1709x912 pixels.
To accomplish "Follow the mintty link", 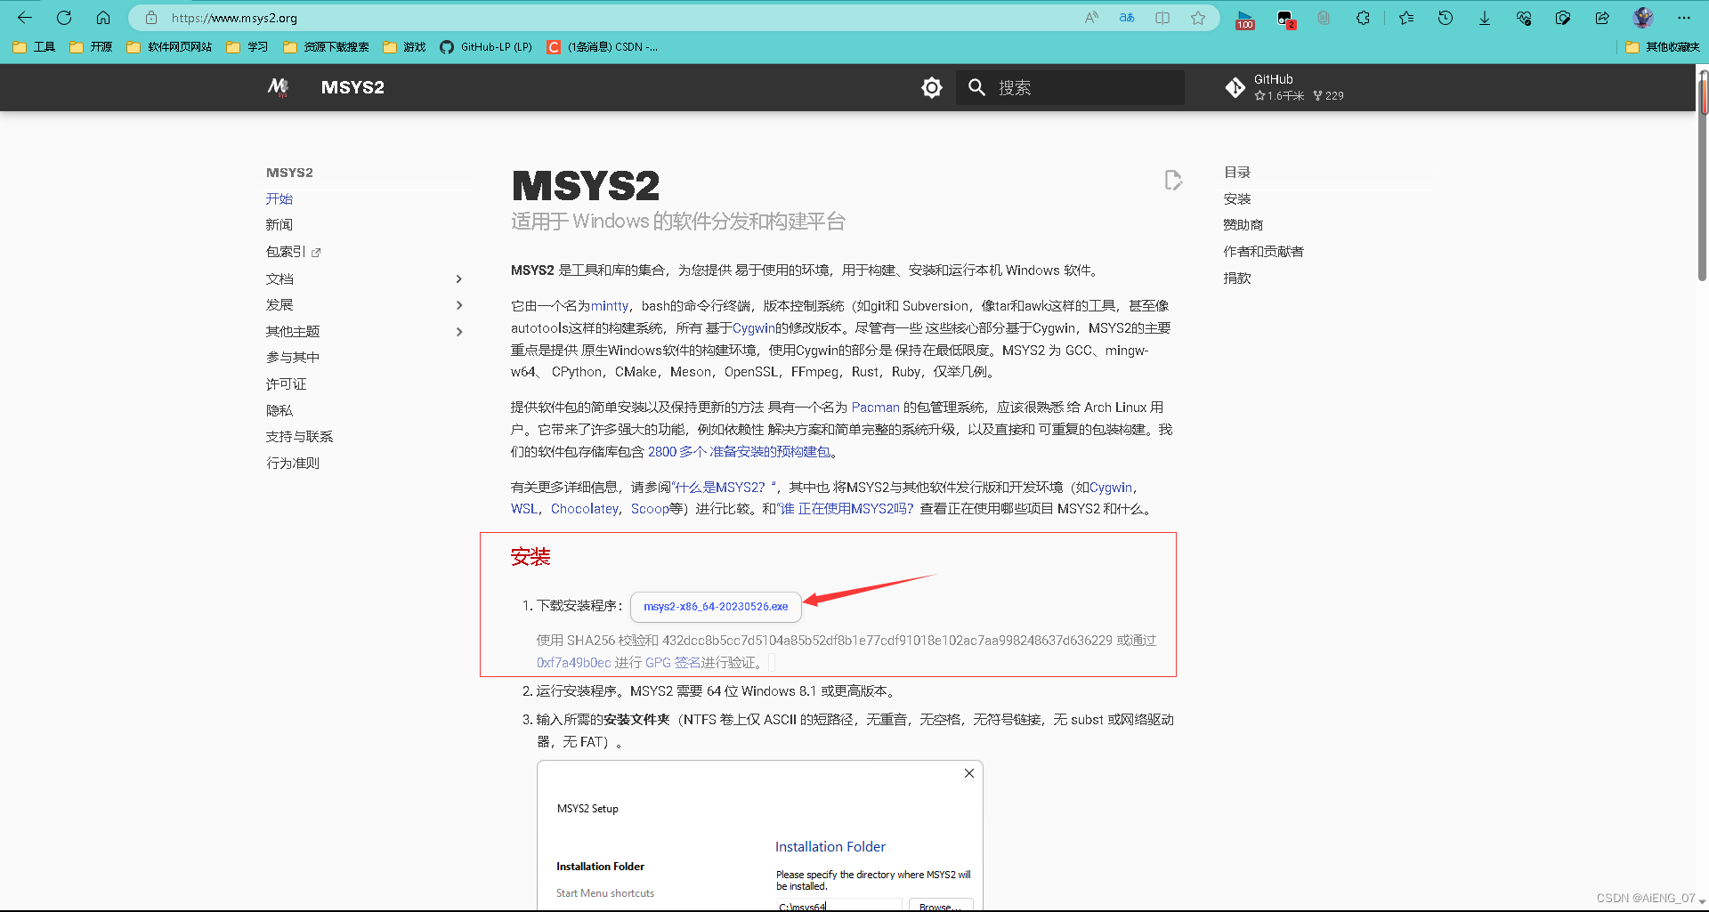I will click(610, 306).
